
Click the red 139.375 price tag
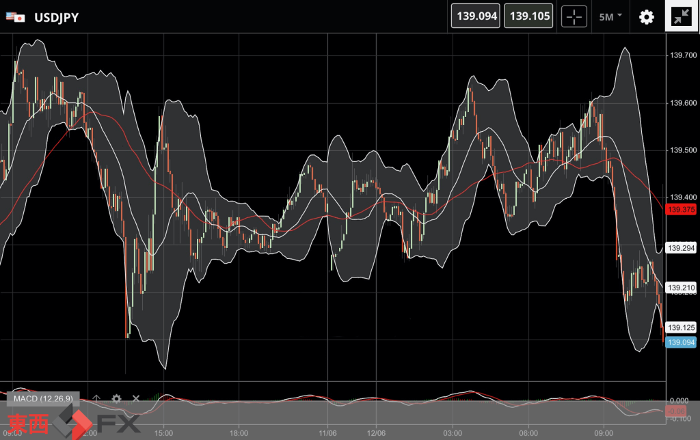pos(681,209)
